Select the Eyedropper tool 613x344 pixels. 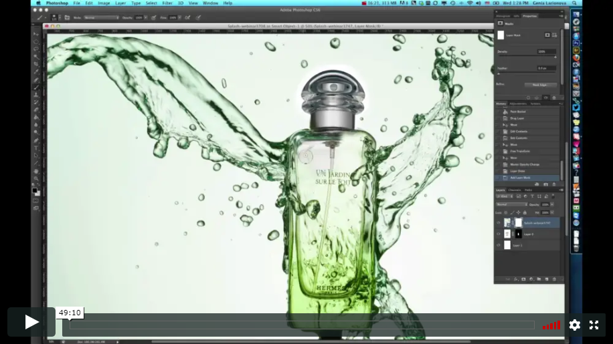36,71
